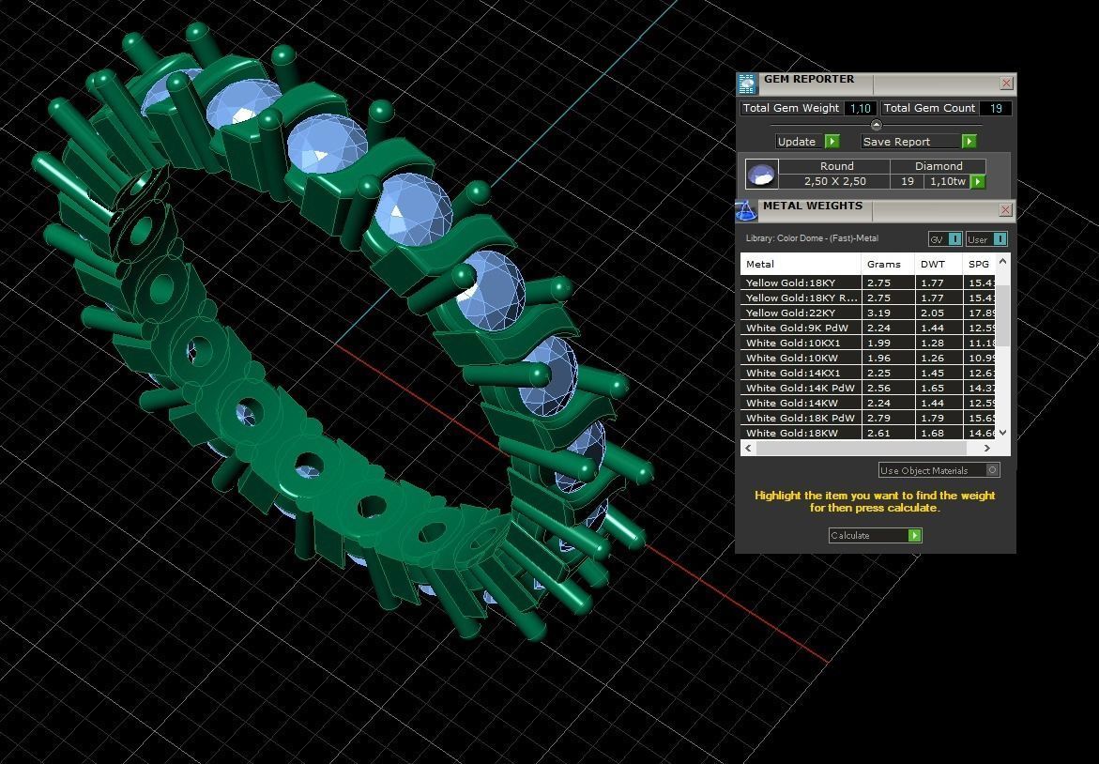Click the 3.19 grams cell for 22KY

[888, 313]
